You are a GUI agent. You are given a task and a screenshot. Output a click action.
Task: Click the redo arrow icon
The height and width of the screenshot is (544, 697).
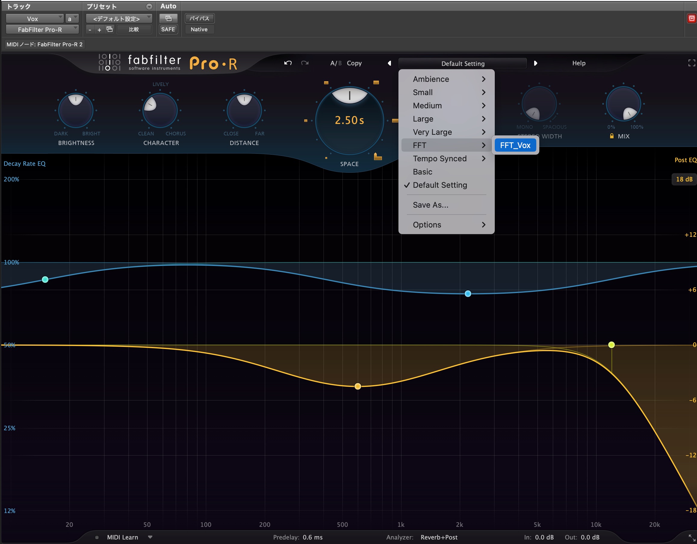point(305,63)
